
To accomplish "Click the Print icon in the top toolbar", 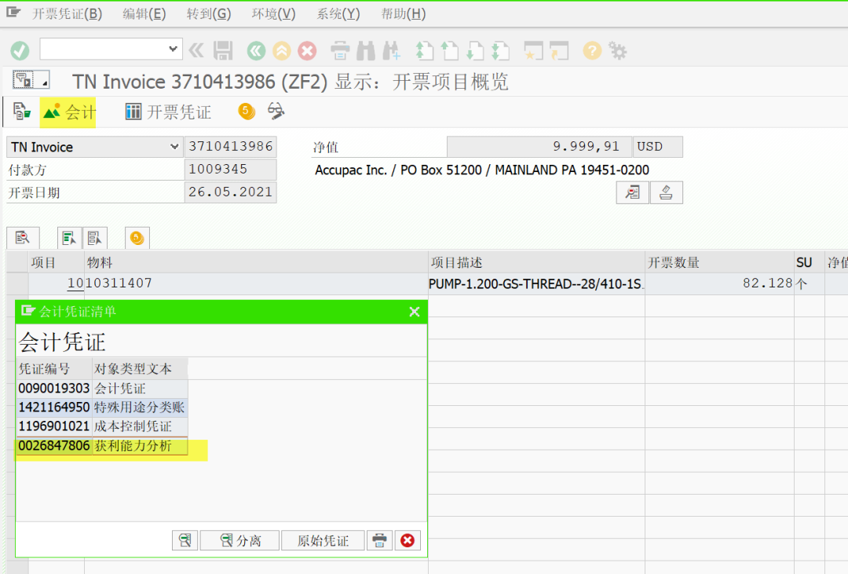I will click(340, 51).
